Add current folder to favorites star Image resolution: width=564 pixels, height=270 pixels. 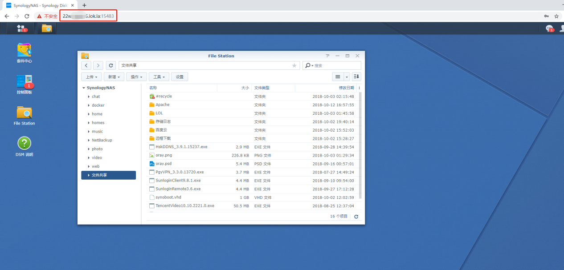click(x=294, y=65)
